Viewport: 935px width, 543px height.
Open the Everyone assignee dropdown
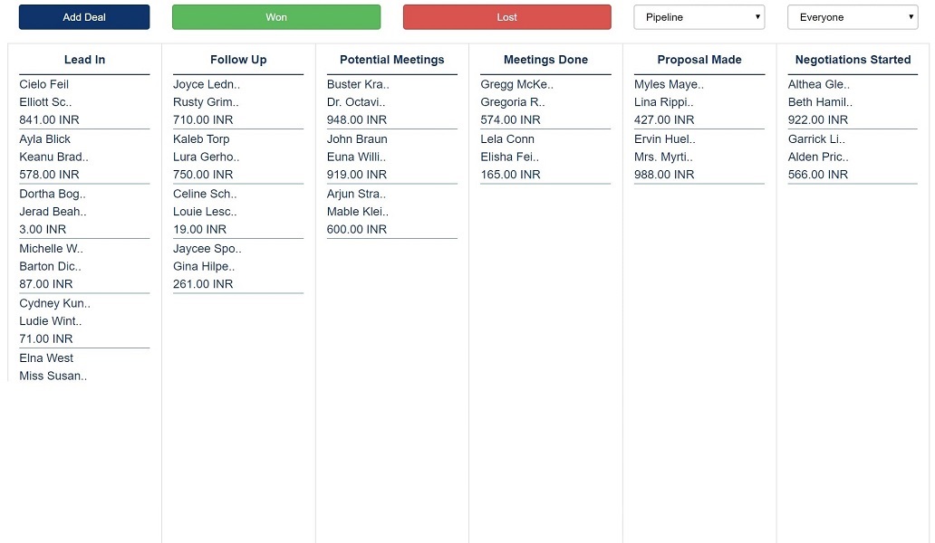pyautogui.click(x=852, y=16)
